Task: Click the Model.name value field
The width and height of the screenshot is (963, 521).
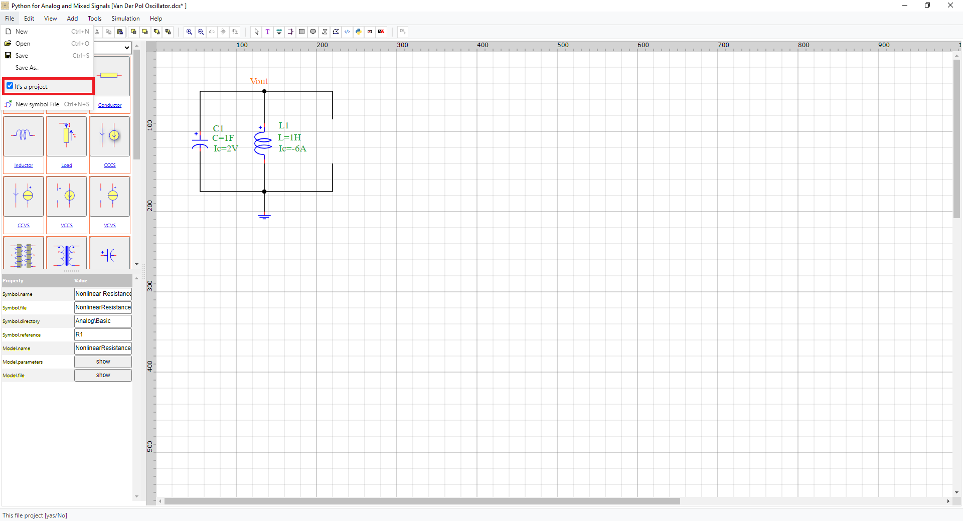Action: pyautogui.click(x=103, y=348)
